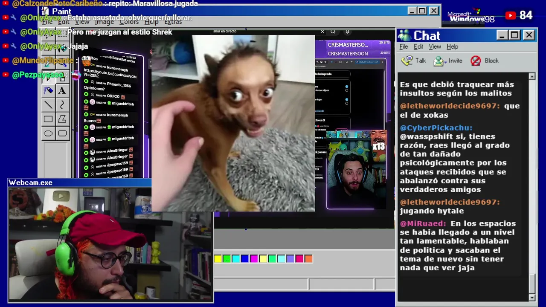Pick the magenta palette swatch
The image size is (546, 307).
coord(254,258)
